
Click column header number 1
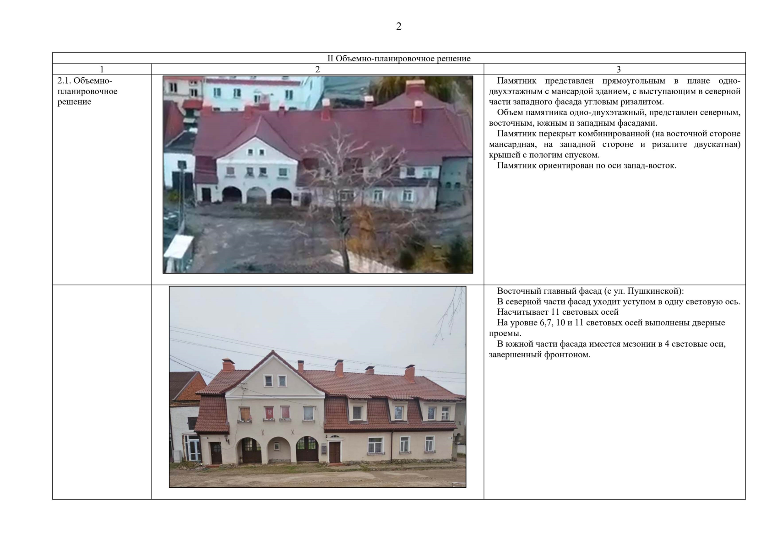pos(102,70)
